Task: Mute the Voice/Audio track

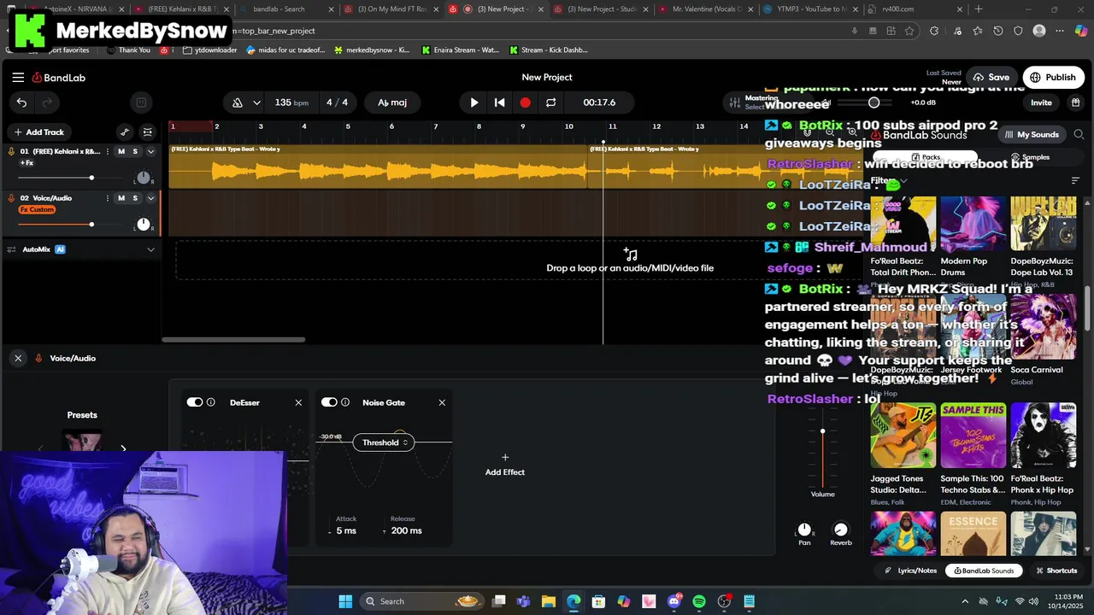Action: coord(121,198)
